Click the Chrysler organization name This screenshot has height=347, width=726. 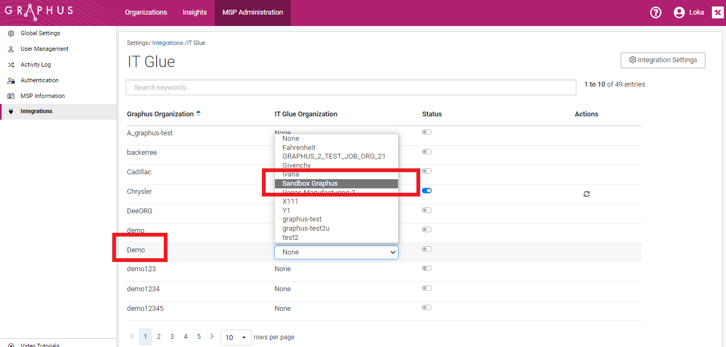point(139,192)
